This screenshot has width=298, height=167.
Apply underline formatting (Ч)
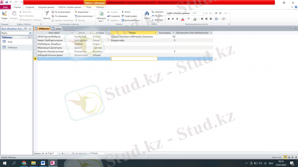pyautogui.click(x=177, y=19)
